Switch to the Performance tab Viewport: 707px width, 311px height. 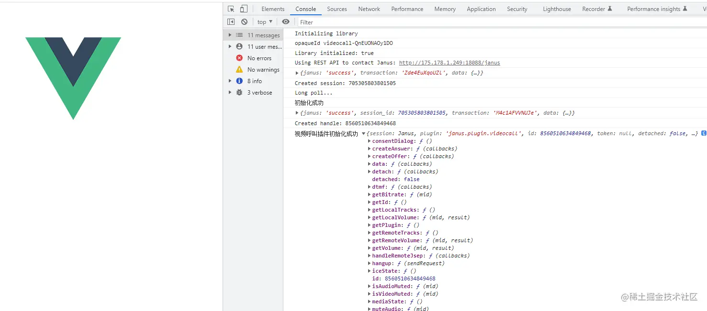pyautogui.click(x=407, y=9)
